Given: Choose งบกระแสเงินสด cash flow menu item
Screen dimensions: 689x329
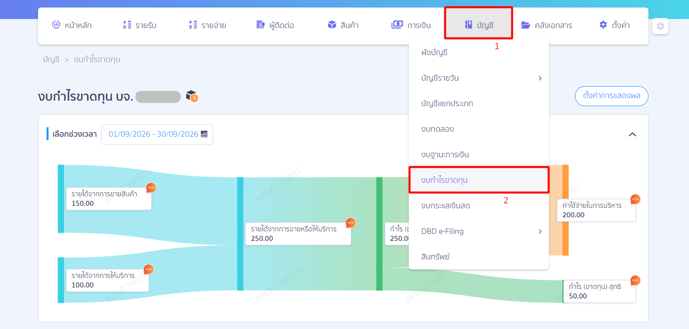Looking at the screenshot, I should point(479,206).
